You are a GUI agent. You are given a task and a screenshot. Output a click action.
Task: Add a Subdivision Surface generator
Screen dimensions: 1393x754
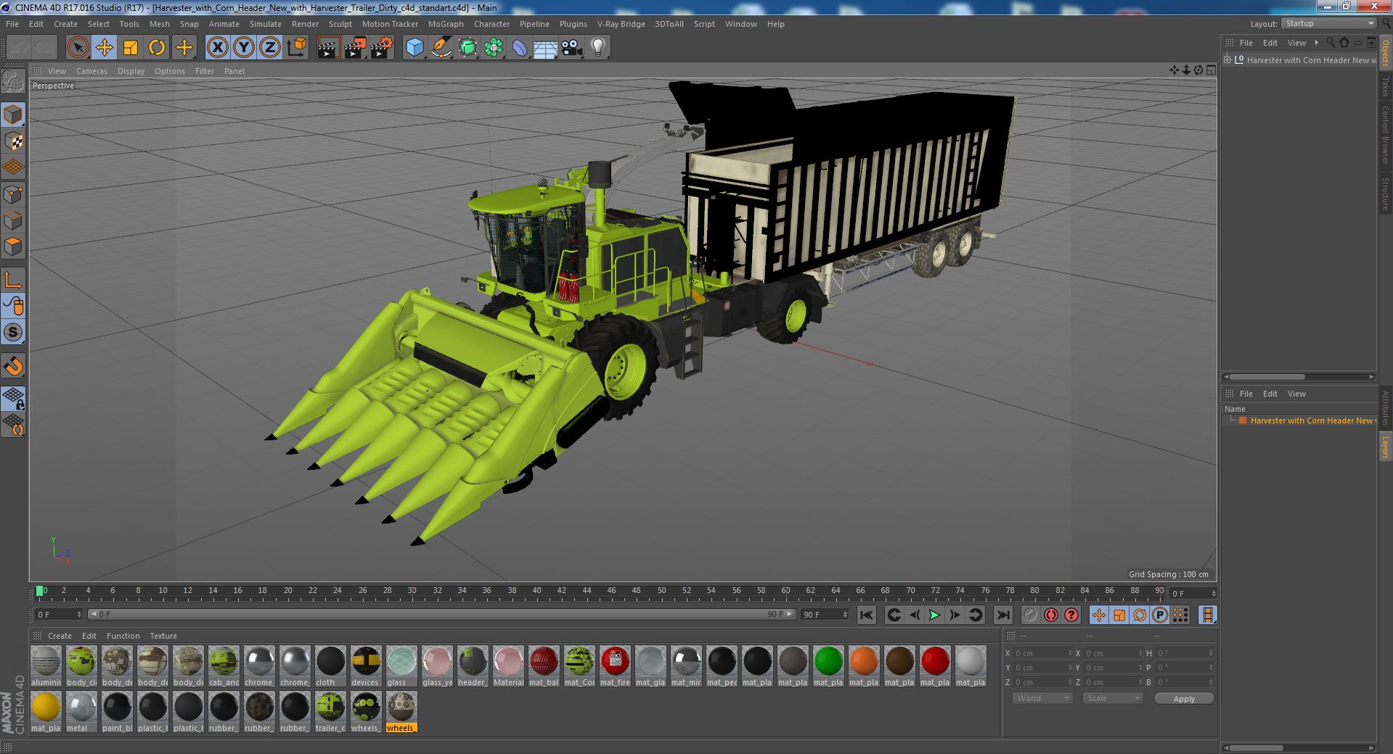tap(467, 48)
